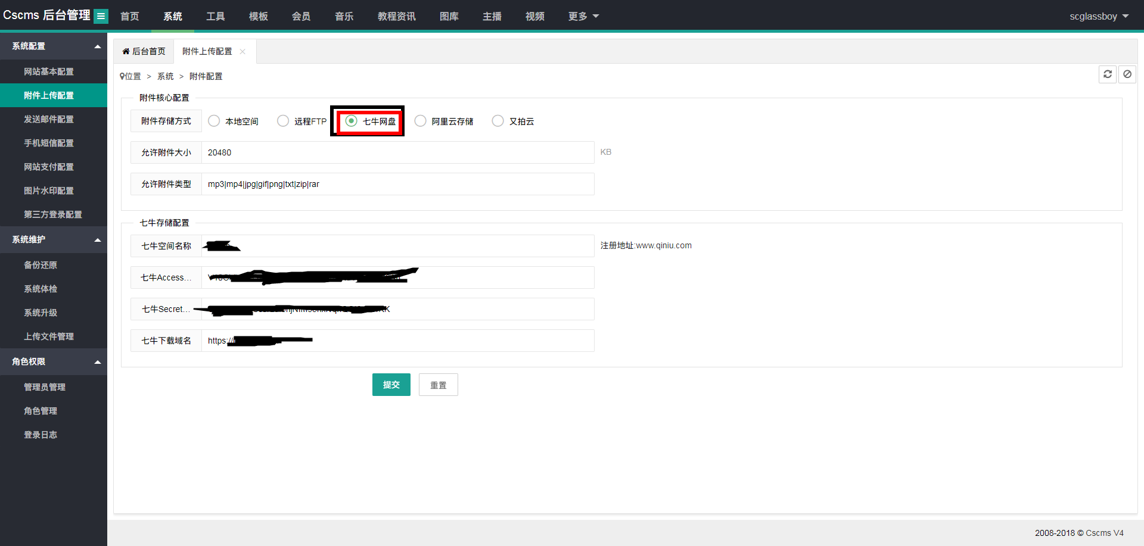Open 管理员管理 in sidebar
Image resolution: width=1144 pixels, height=546 pixels.
pyautogui.click(x=54, y=387)
